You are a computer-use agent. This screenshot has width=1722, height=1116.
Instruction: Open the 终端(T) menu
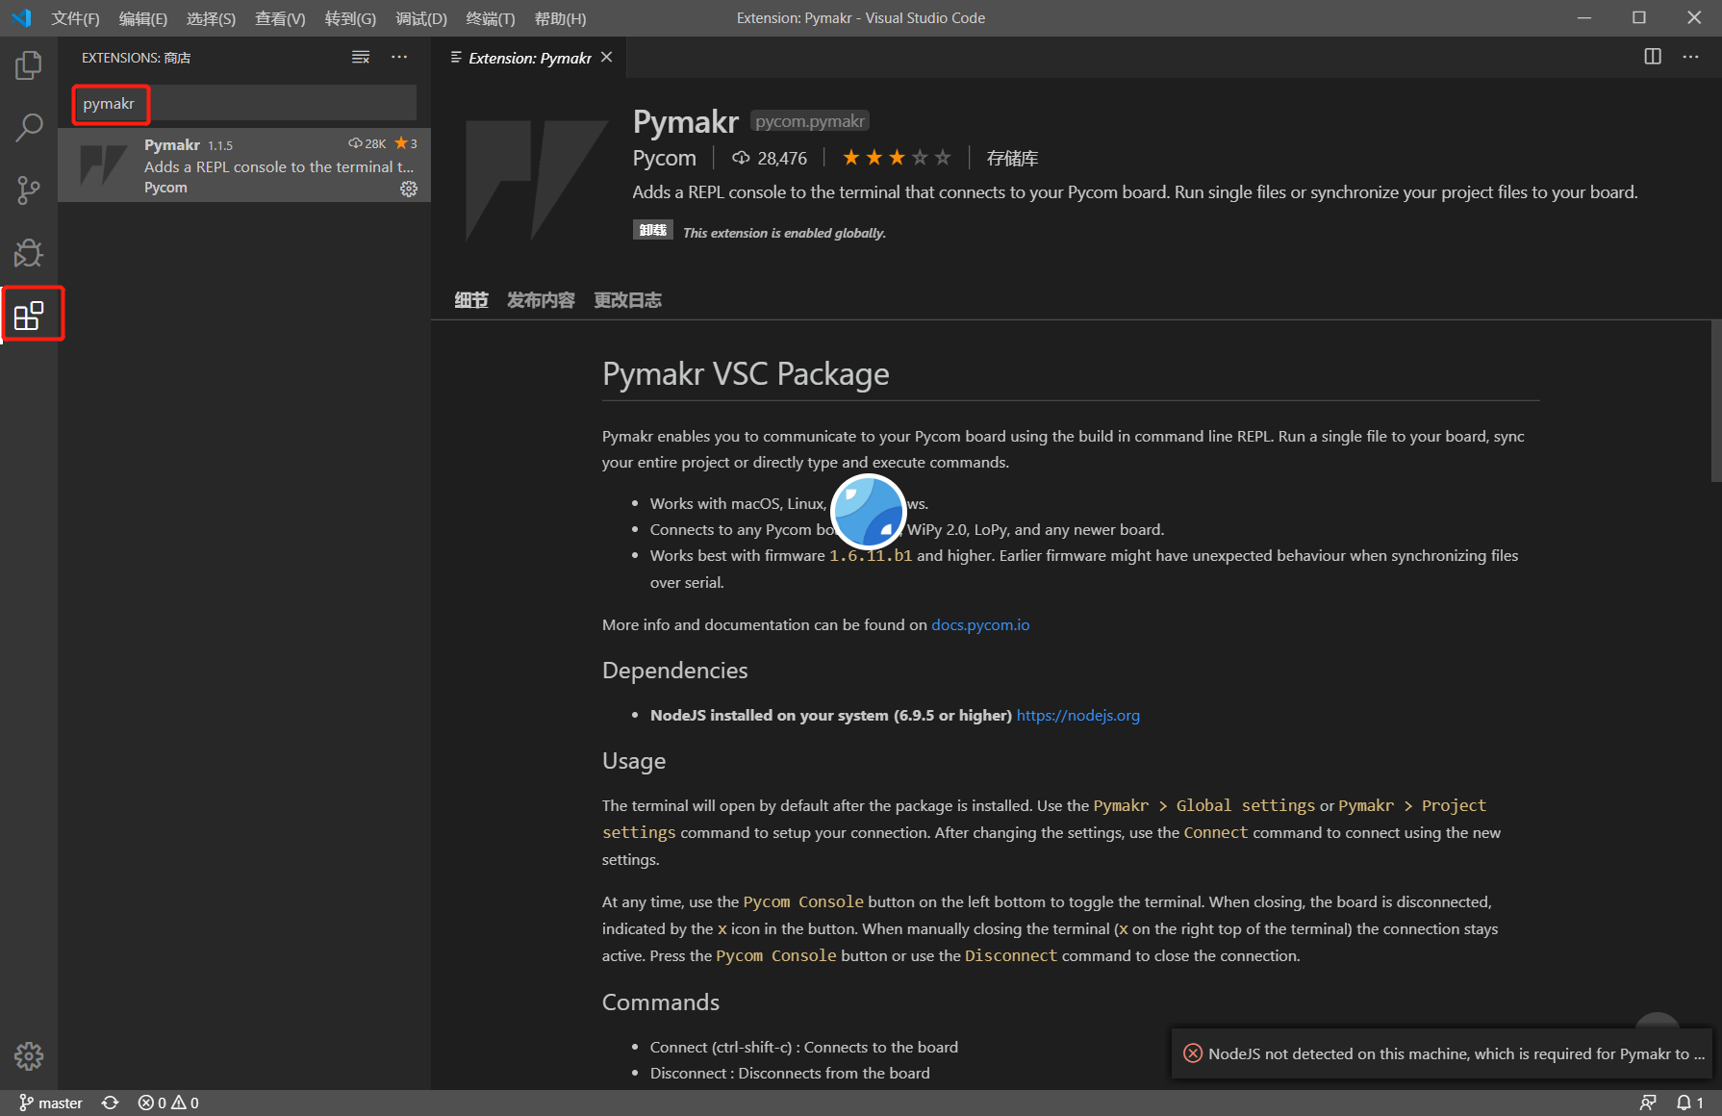coord(490,18)
